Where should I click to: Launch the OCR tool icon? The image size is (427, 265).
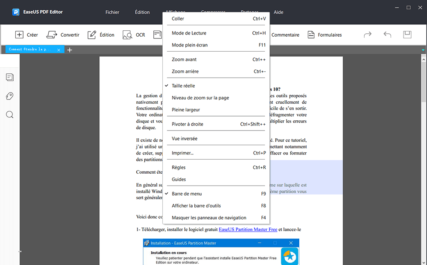point(127,35)
